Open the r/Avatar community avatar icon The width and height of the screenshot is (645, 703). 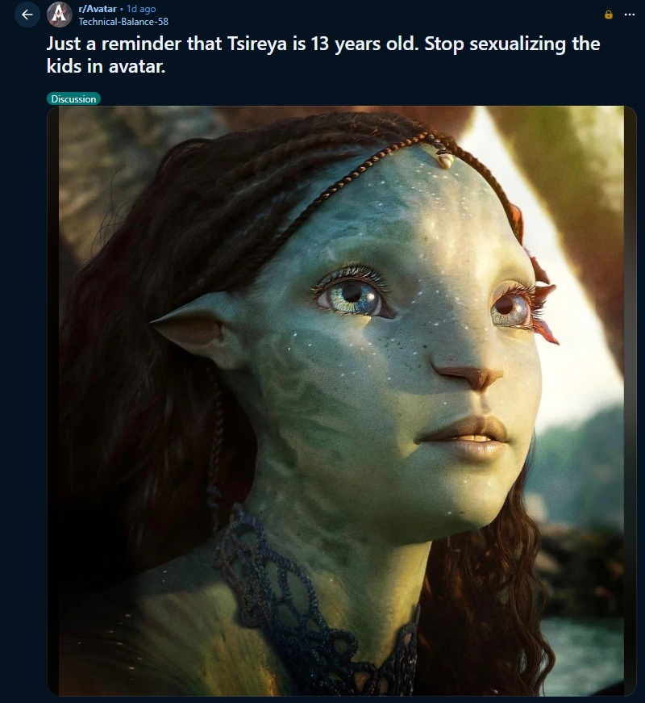point(60,15)
